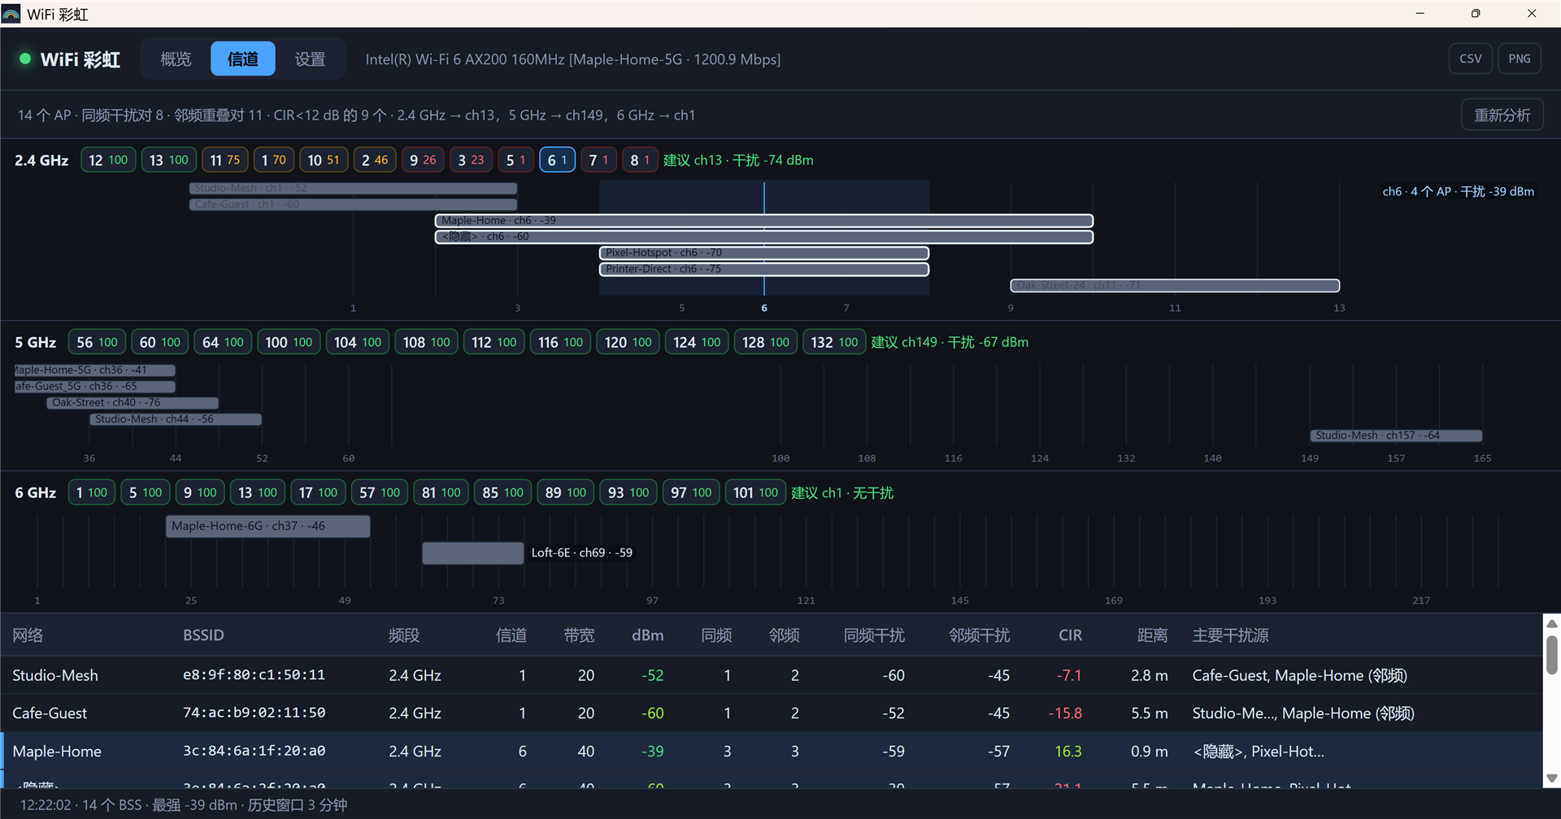Viewport: 1561px width, 819px height.
Task: Select the Studio-Mesh table row
Action: [x=772, y=675]
